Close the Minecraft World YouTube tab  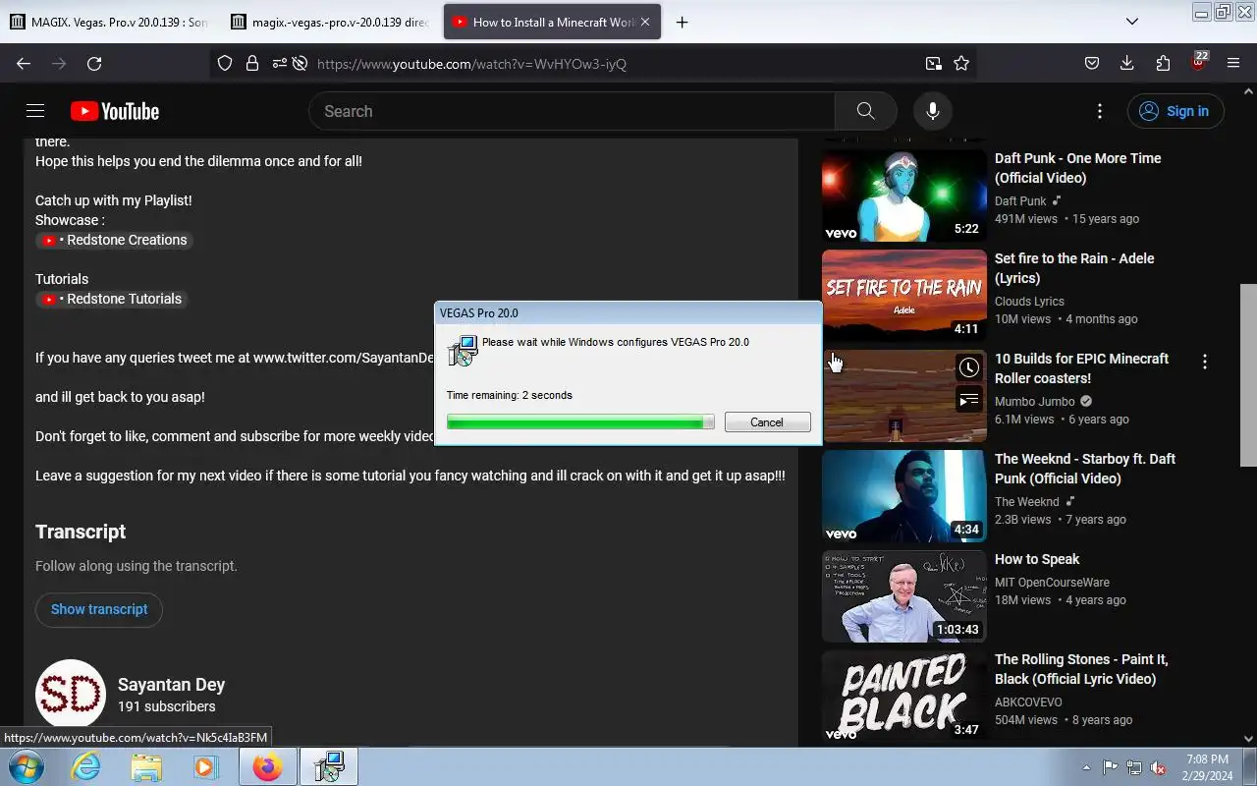click(x=645, y=22)
